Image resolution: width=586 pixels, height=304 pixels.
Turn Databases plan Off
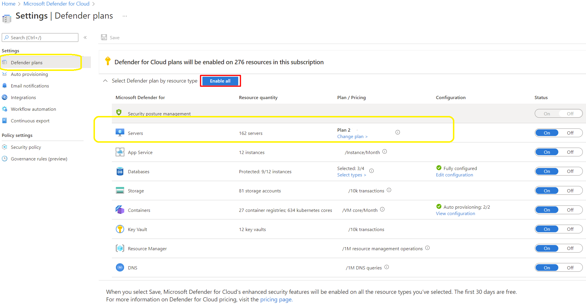click(x=570, y=171)
